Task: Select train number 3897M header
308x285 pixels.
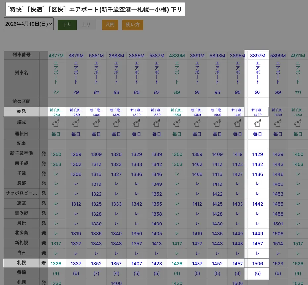Action: click(x=257, y=56)
